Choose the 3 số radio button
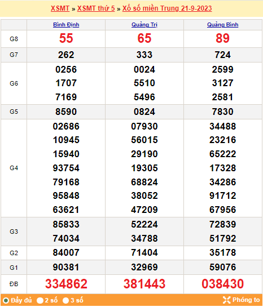The height and width of the screenshot is (307, 263). (65, 300)
